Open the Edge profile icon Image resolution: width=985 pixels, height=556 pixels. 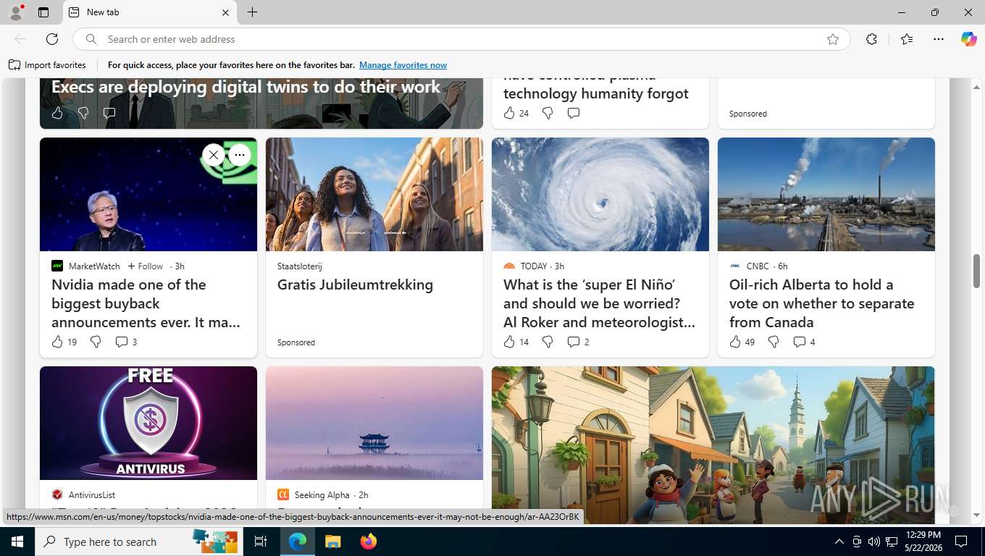tap(15, 12)
